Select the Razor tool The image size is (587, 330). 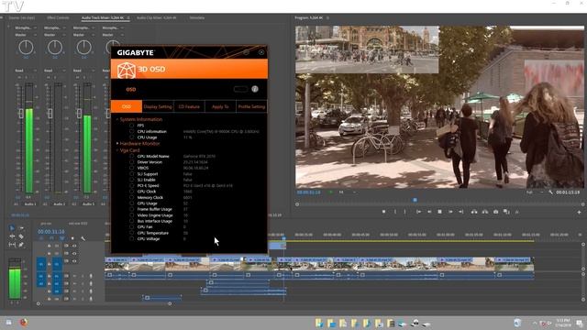[x=21, y=236]
